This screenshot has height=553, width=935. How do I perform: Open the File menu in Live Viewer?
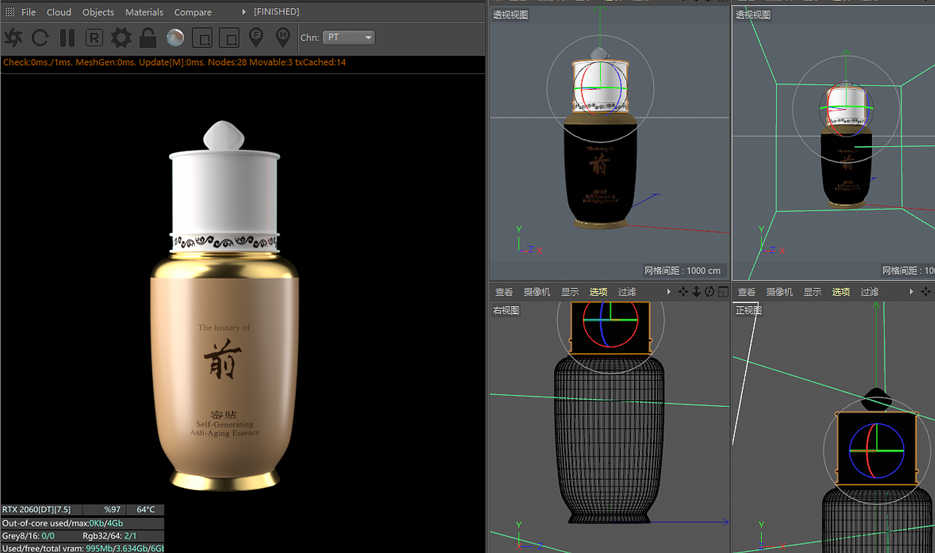28,12
